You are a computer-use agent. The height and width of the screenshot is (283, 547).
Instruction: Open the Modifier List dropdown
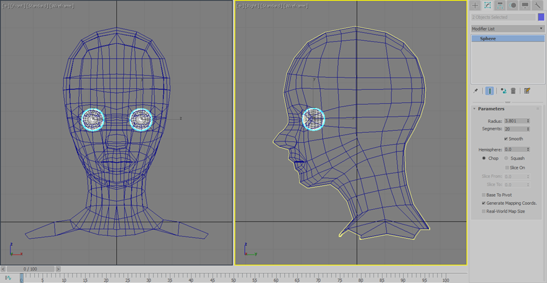point(508,29)
